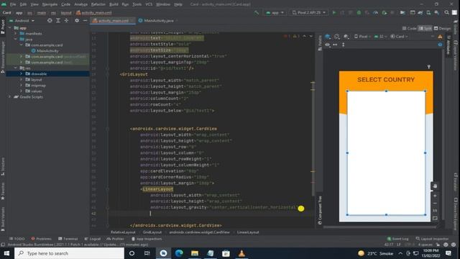Click the Night Mode icon in preview toolbar
460x259 pixels.
pos(346,37)
